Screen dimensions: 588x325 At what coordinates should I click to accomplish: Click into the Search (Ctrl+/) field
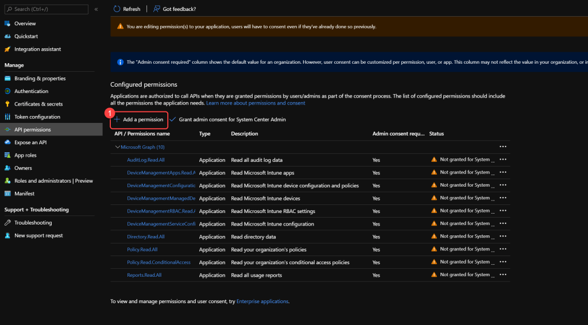(49, 9)
